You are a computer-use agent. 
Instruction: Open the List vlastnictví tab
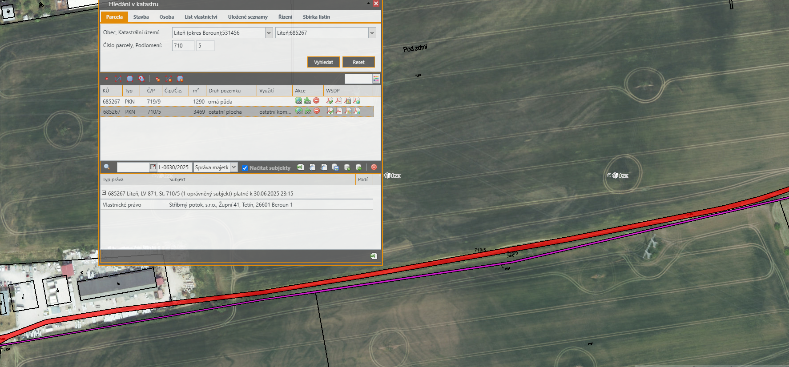click(201, 17)
